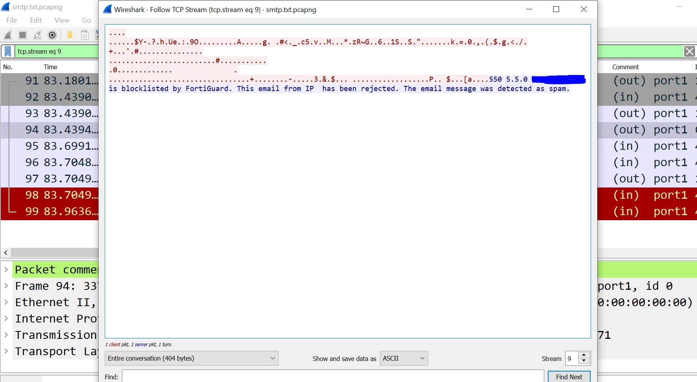This screenshot has height=382, width=697.
Task: Select packet number 92 row
Action: [x=50, y=97]
